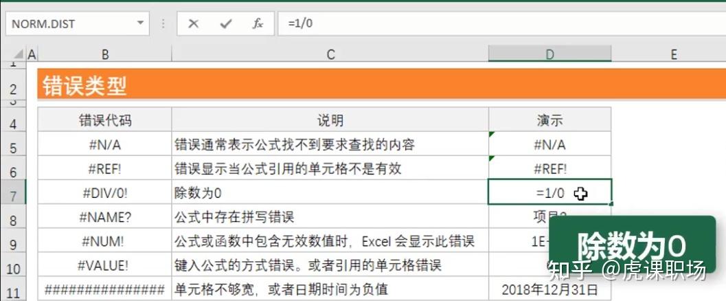Viewport: 726px width, 301px height.
Task: Click the active cell containing =1/0
Action: point(549,192)
